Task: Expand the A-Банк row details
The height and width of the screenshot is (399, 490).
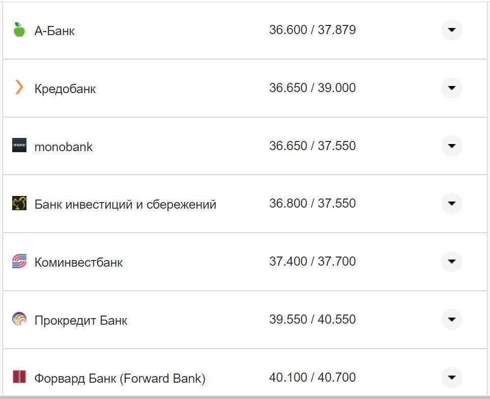Action: (451, 30)
